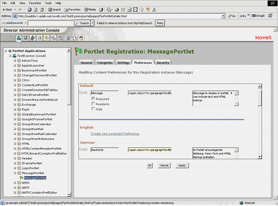The width and height of the screenshot is (278, 206).
Task: Click the browser Forward arrow
Action: point(20,9)
